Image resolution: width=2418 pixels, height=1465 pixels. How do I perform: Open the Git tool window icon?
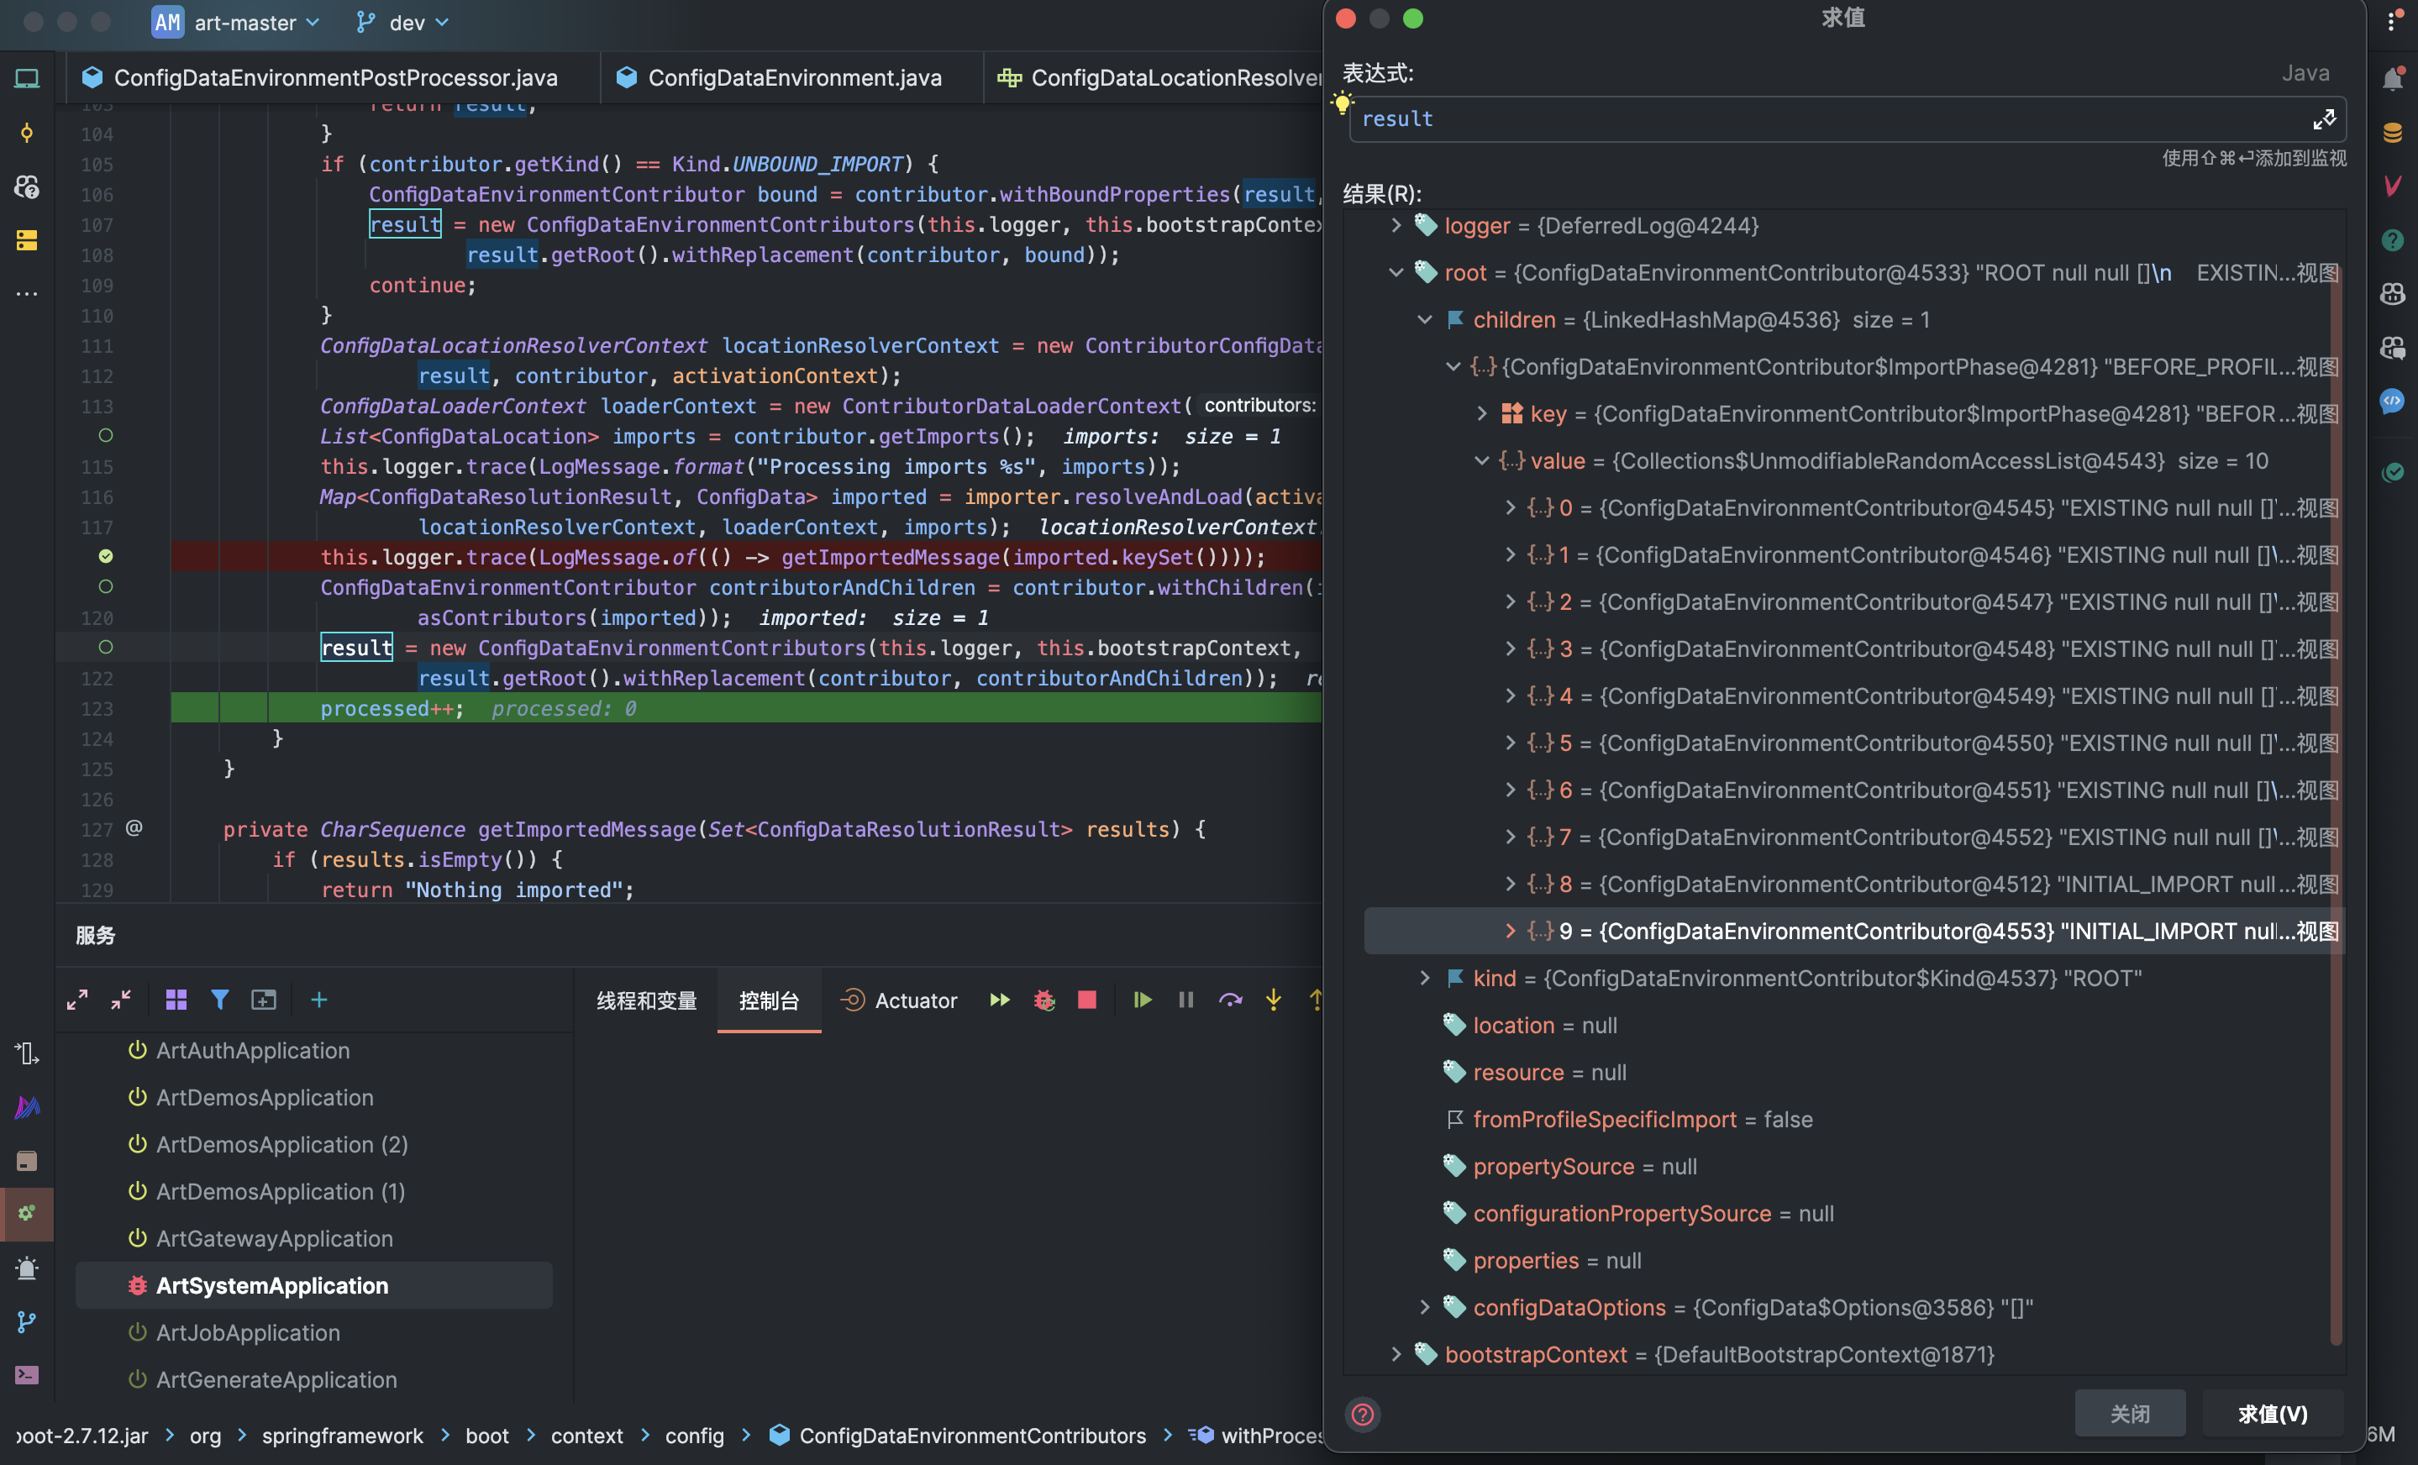pos(27,1323)
